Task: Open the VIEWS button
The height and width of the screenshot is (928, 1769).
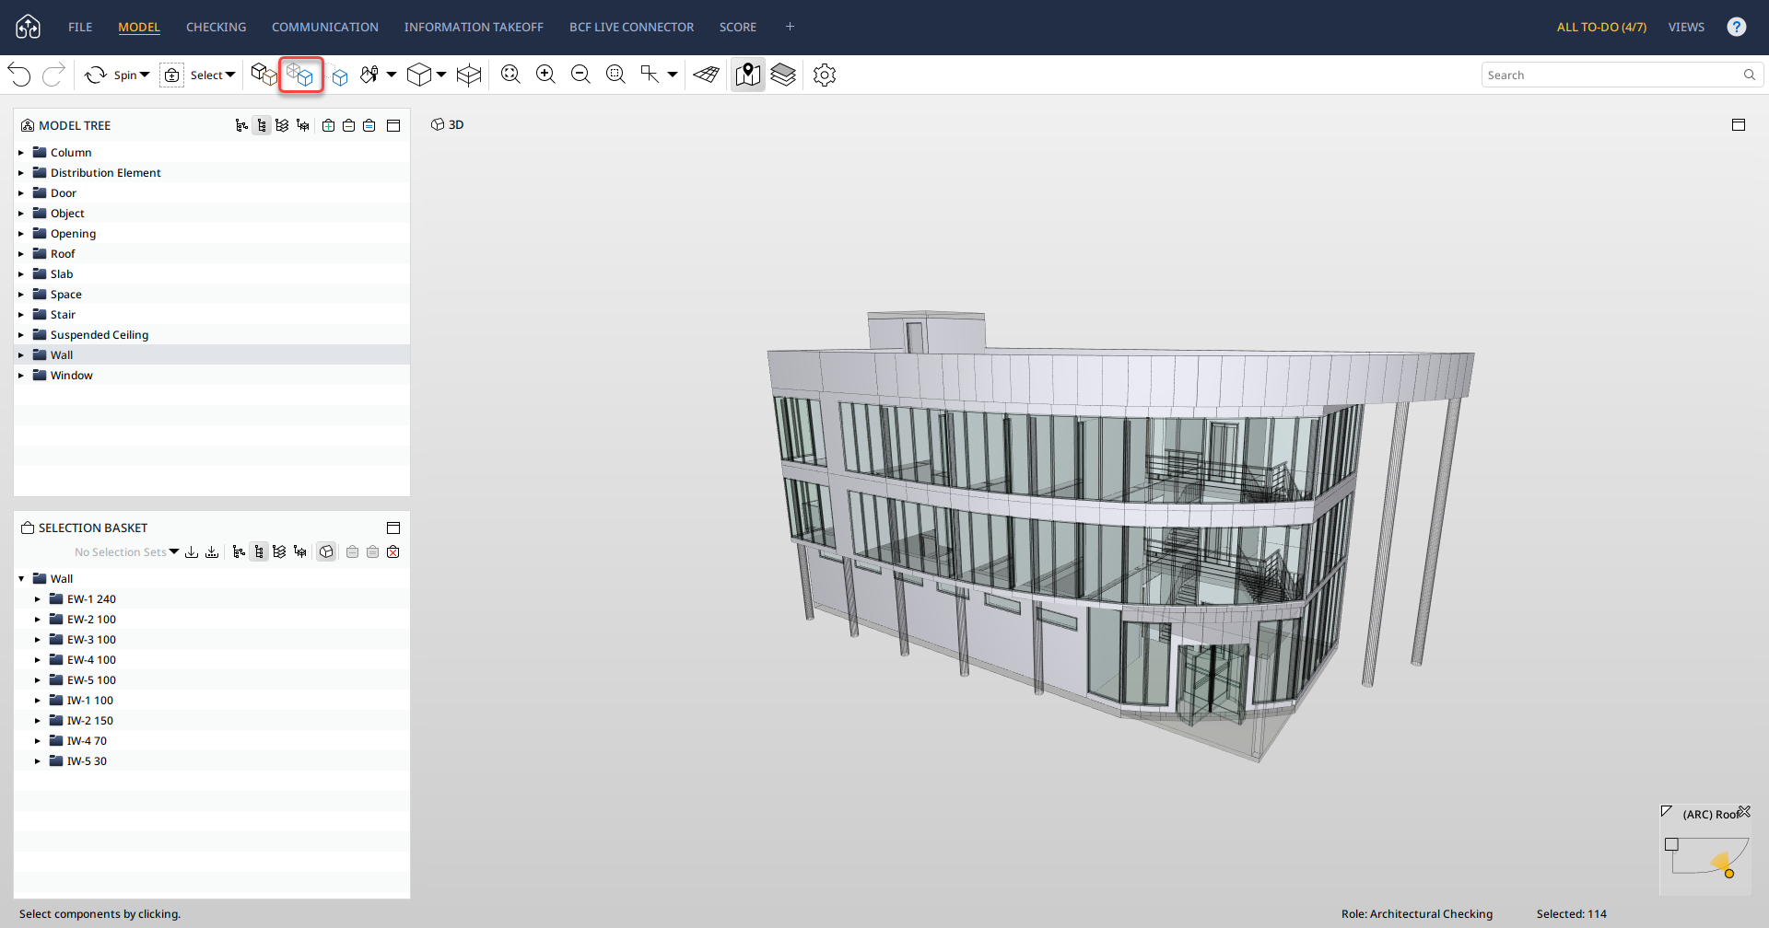Action: click(1686, 27)
